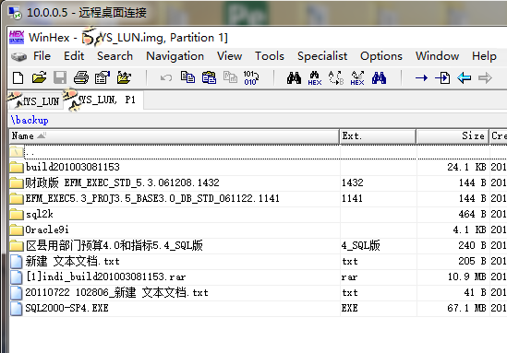Click the Properties toolbar icon

pyautogui.click(x=103, y=77)
